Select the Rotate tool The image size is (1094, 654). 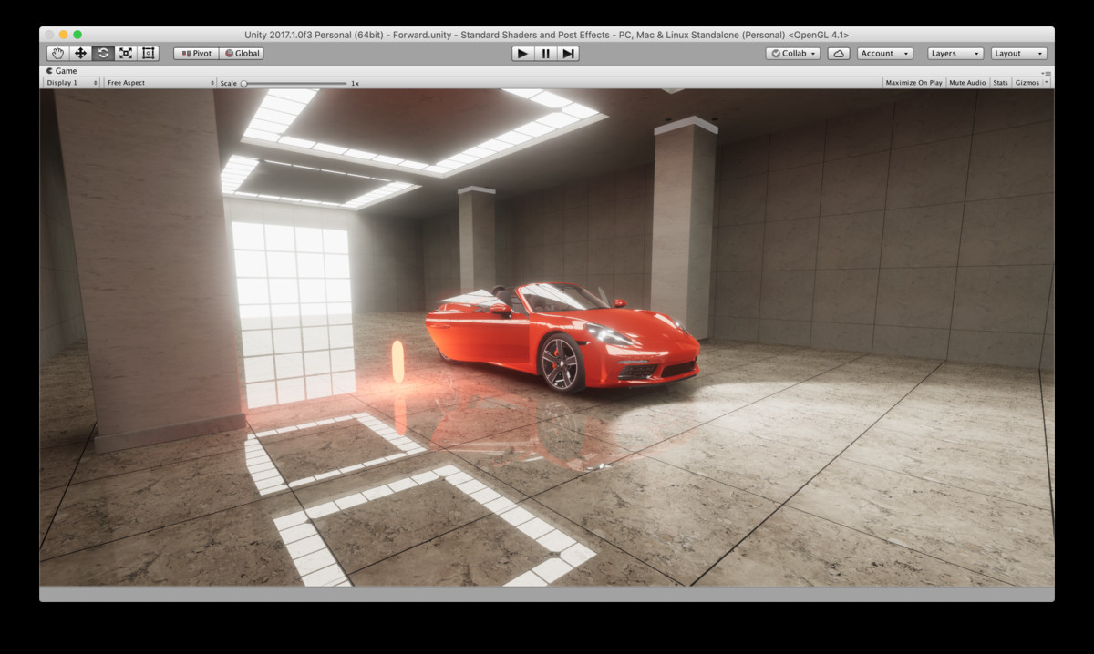104,54
